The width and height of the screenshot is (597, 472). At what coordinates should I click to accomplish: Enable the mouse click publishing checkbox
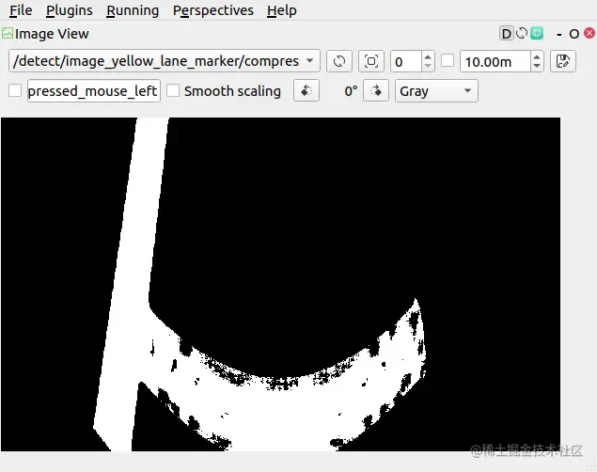[x=15, y=90]
